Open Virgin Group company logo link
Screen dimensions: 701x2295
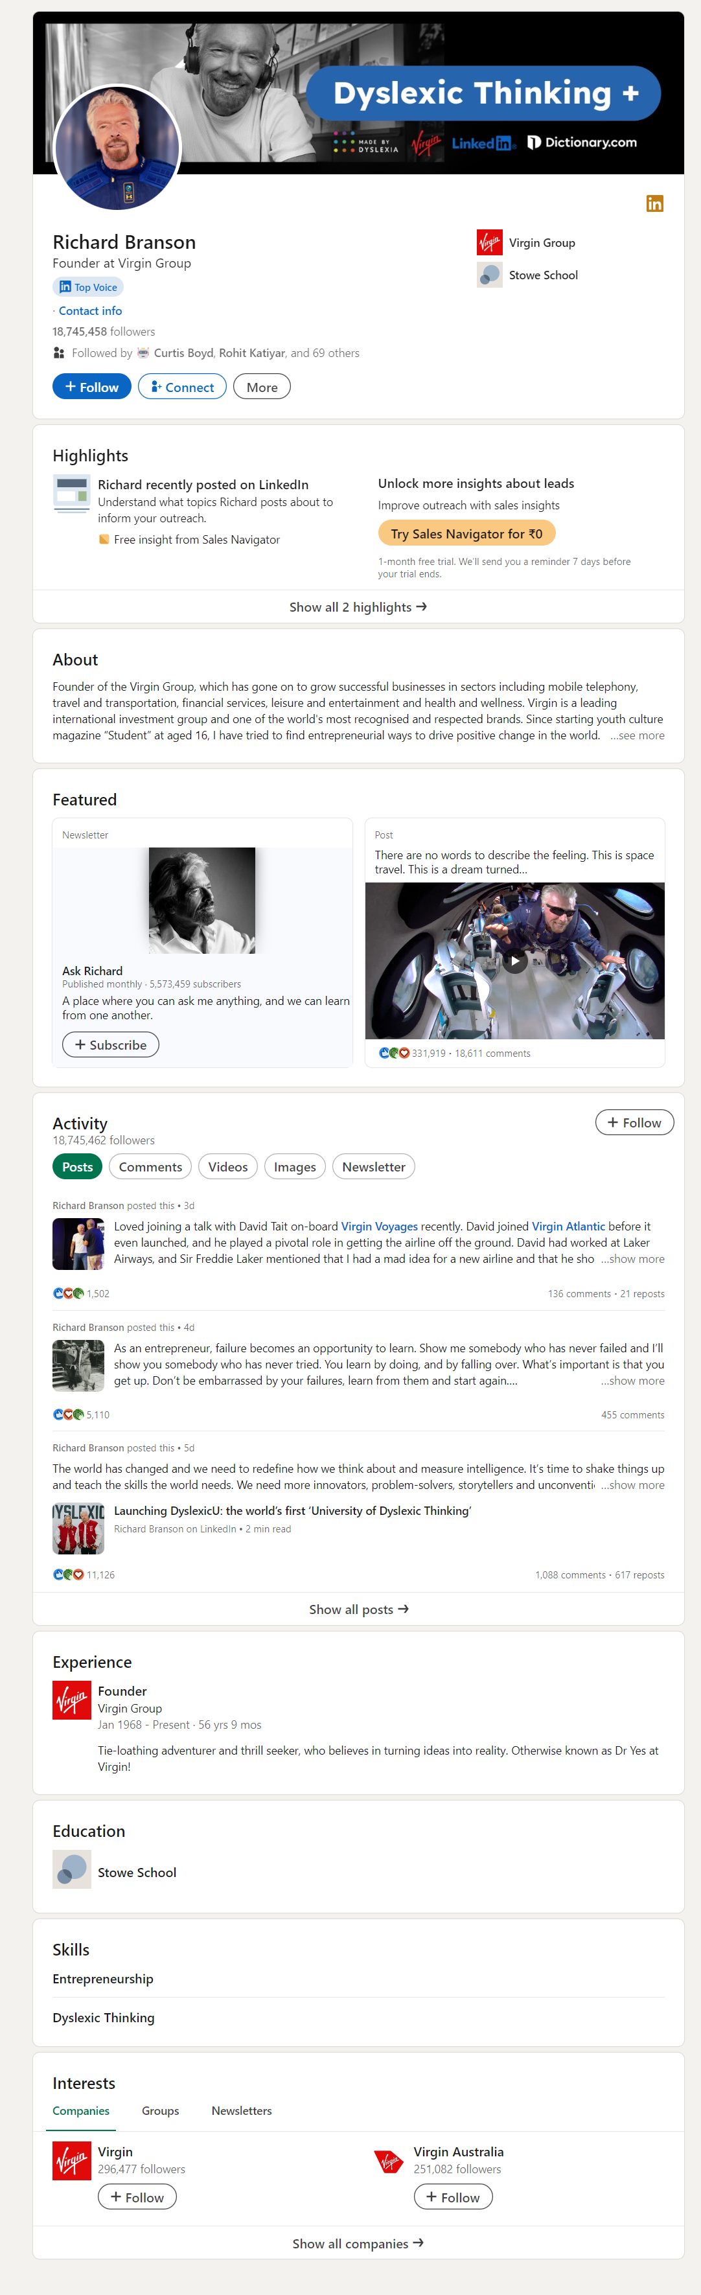click(489, 242)
